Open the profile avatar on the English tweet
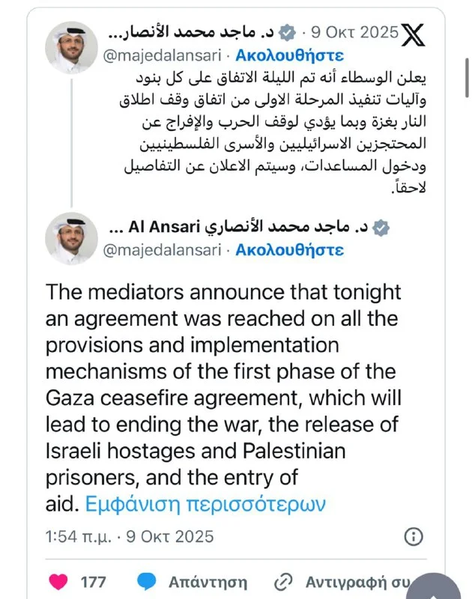This screenshot has height=599, width=472. pos(71,237)
